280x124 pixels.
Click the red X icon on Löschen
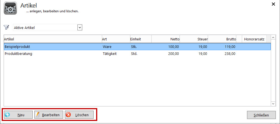click(68, 115)
